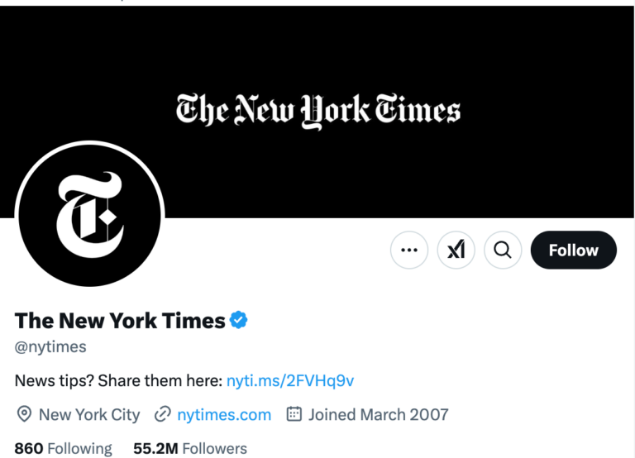The width and height of the screenshot is (635, 458).
Task: Click The New York Times banner wordmark
Action: click(x=318, y=111)
